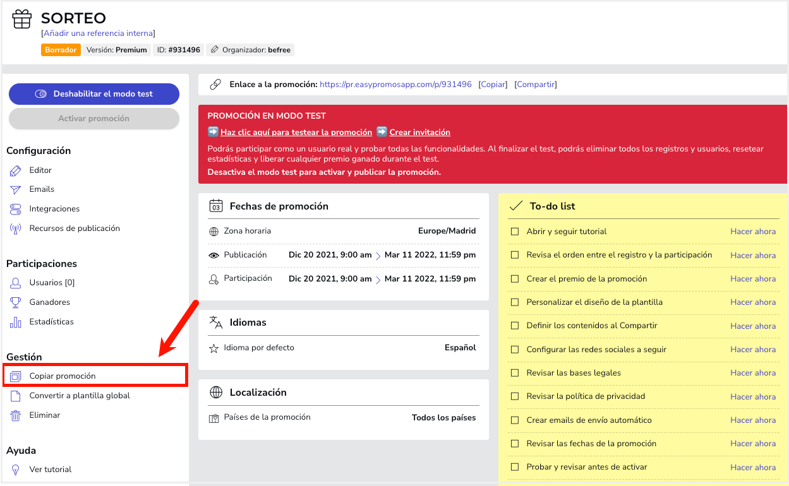The image size is (789, 486).
Task: View Usuarios [0] list
Action: pyautogui.click(x=52, y=283)
